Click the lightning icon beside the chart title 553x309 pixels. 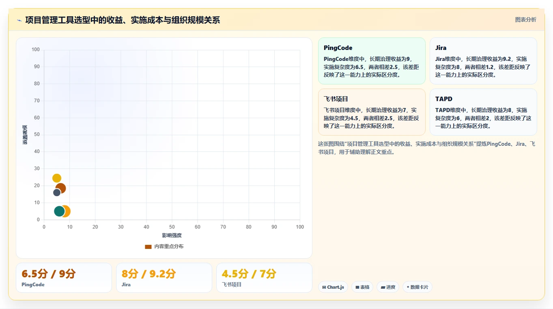pyautogui.click(x=19, y=20)
